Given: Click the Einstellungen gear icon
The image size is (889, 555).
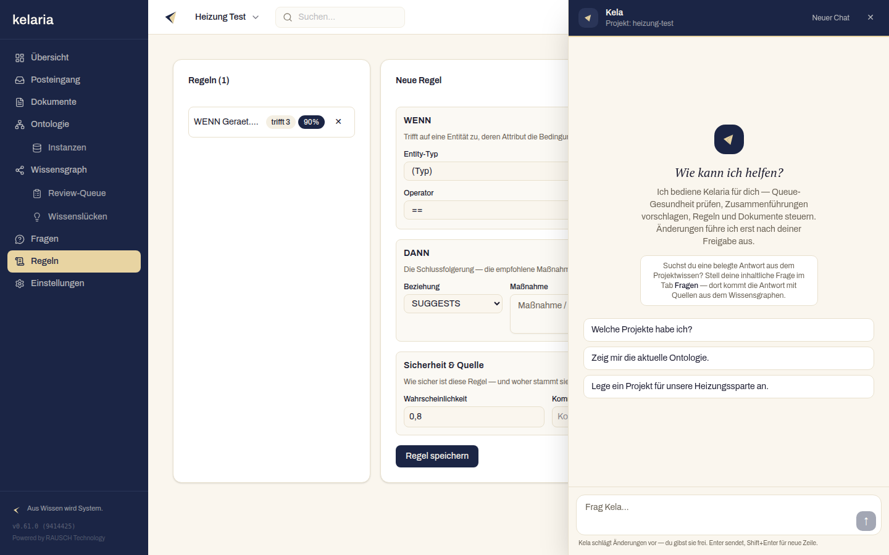Looking at the screenshot, I should (x=20, y=284).
